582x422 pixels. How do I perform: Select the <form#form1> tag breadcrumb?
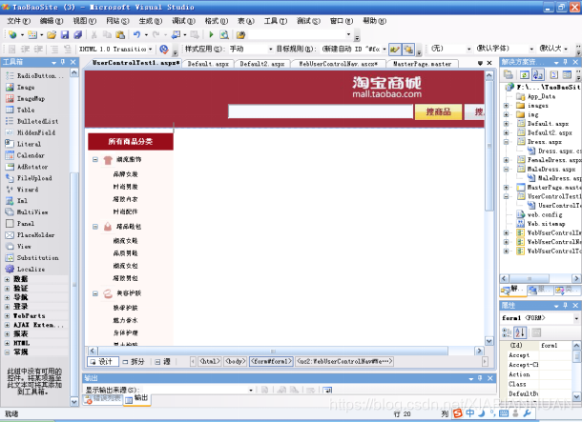pos(271,361)
